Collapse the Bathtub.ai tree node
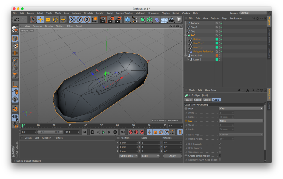Screen dimensions: 283x179 (186, 55)
